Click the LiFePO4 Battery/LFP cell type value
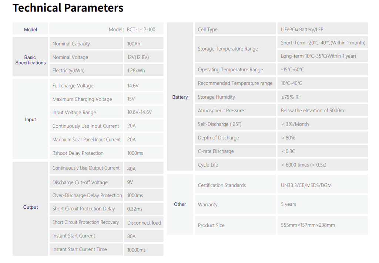This screenshot has height=263, width=379. coord(302,30)
